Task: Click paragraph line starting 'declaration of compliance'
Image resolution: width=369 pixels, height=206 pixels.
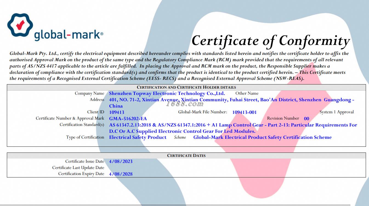Action: coord(178,72)
